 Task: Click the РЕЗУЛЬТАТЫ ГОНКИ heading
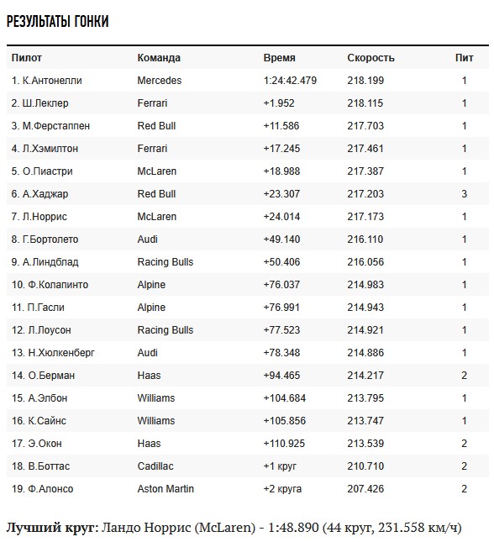click(57, 22)
